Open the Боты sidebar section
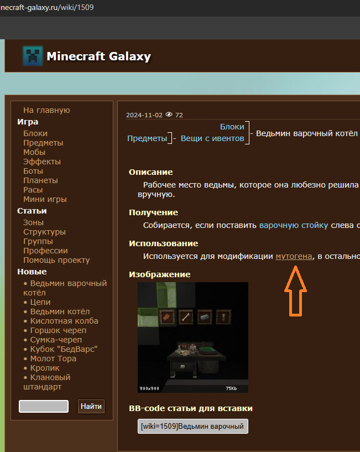 click(33, 171)
